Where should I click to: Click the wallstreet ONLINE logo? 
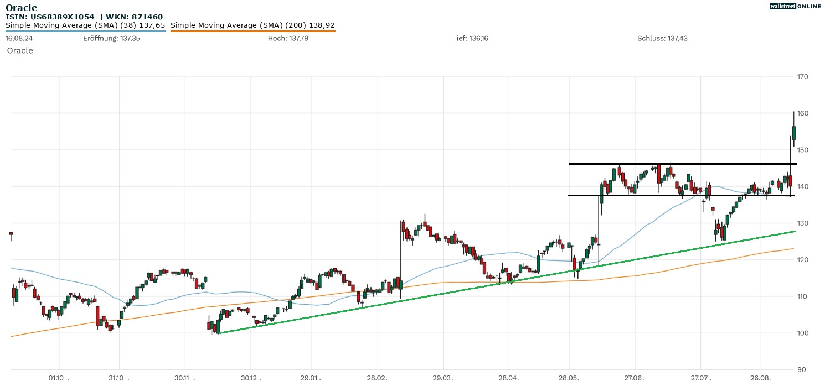pyautogui.click(x=795, y=6)
